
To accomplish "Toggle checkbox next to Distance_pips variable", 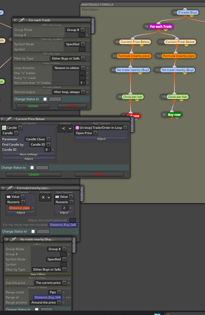I will (x=33, y=208).
